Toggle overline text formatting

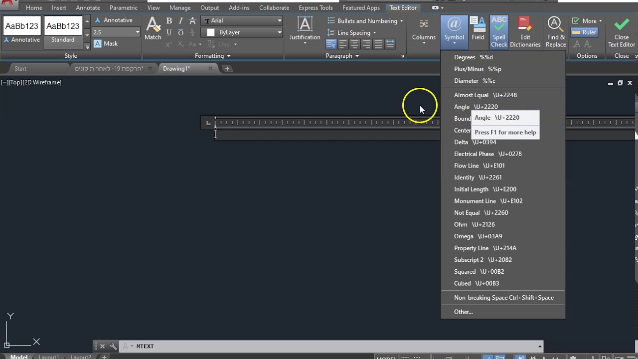click(x=180, y=32)
